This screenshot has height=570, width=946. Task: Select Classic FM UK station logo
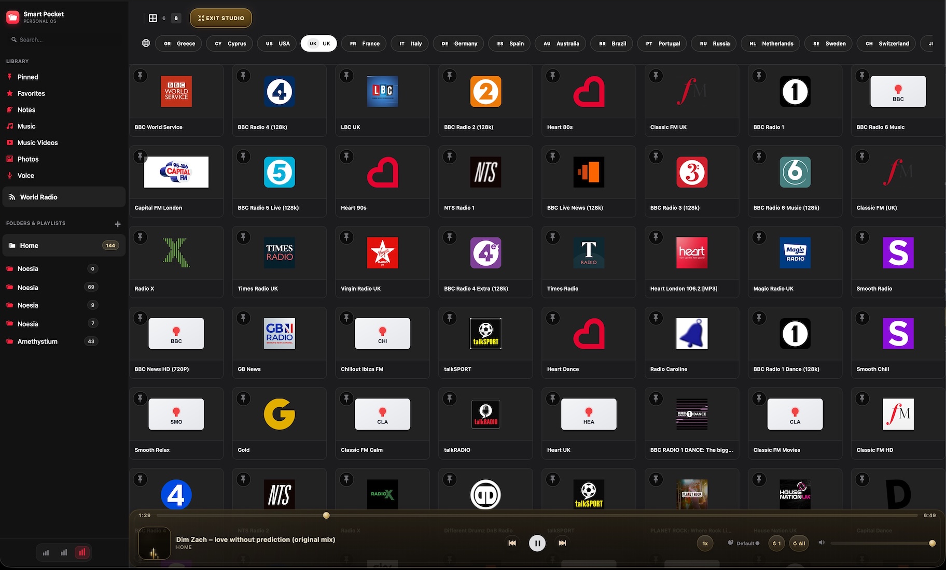click(692, 91)
